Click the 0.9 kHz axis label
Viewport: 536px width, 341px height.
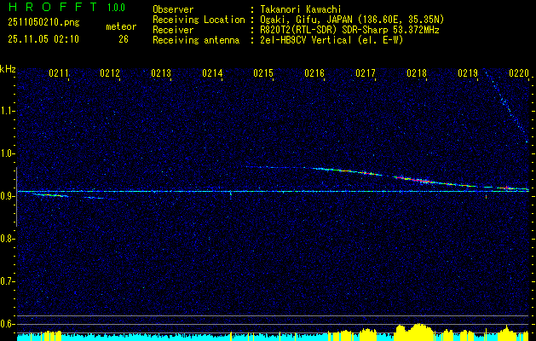coord(7,196)
